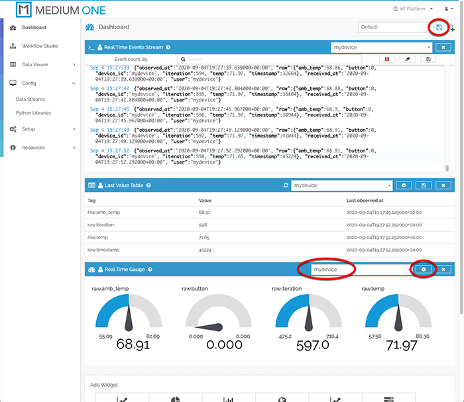Screen dimensions: 464x402
Task: Go to Data Streams under Config
Action: [30, 99]
